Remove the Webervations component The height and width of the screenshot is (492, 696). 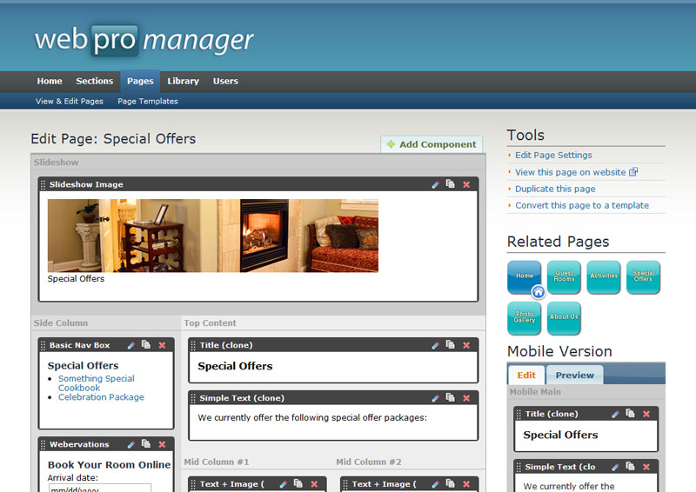[162, 444]
